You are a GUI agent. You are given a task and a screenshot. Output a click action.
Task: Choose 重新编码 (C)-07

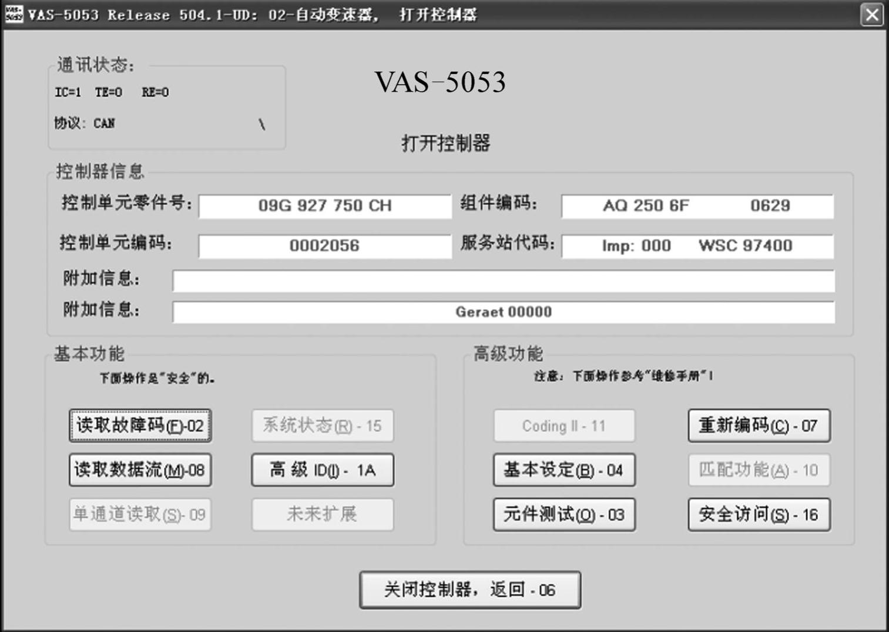pyautogui.click(x=759, y=425)
